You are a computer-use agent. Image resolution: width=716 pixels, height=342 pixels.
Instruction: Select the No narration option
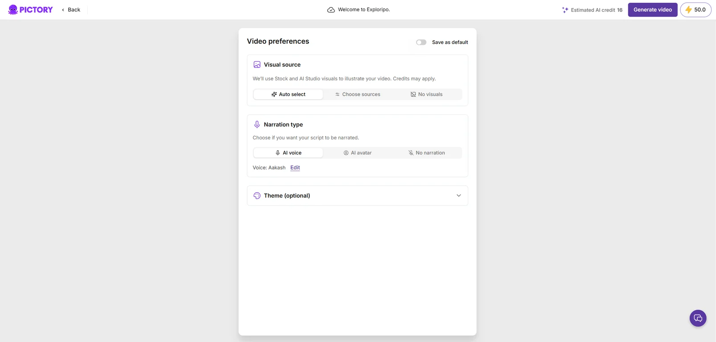(426, 153)
